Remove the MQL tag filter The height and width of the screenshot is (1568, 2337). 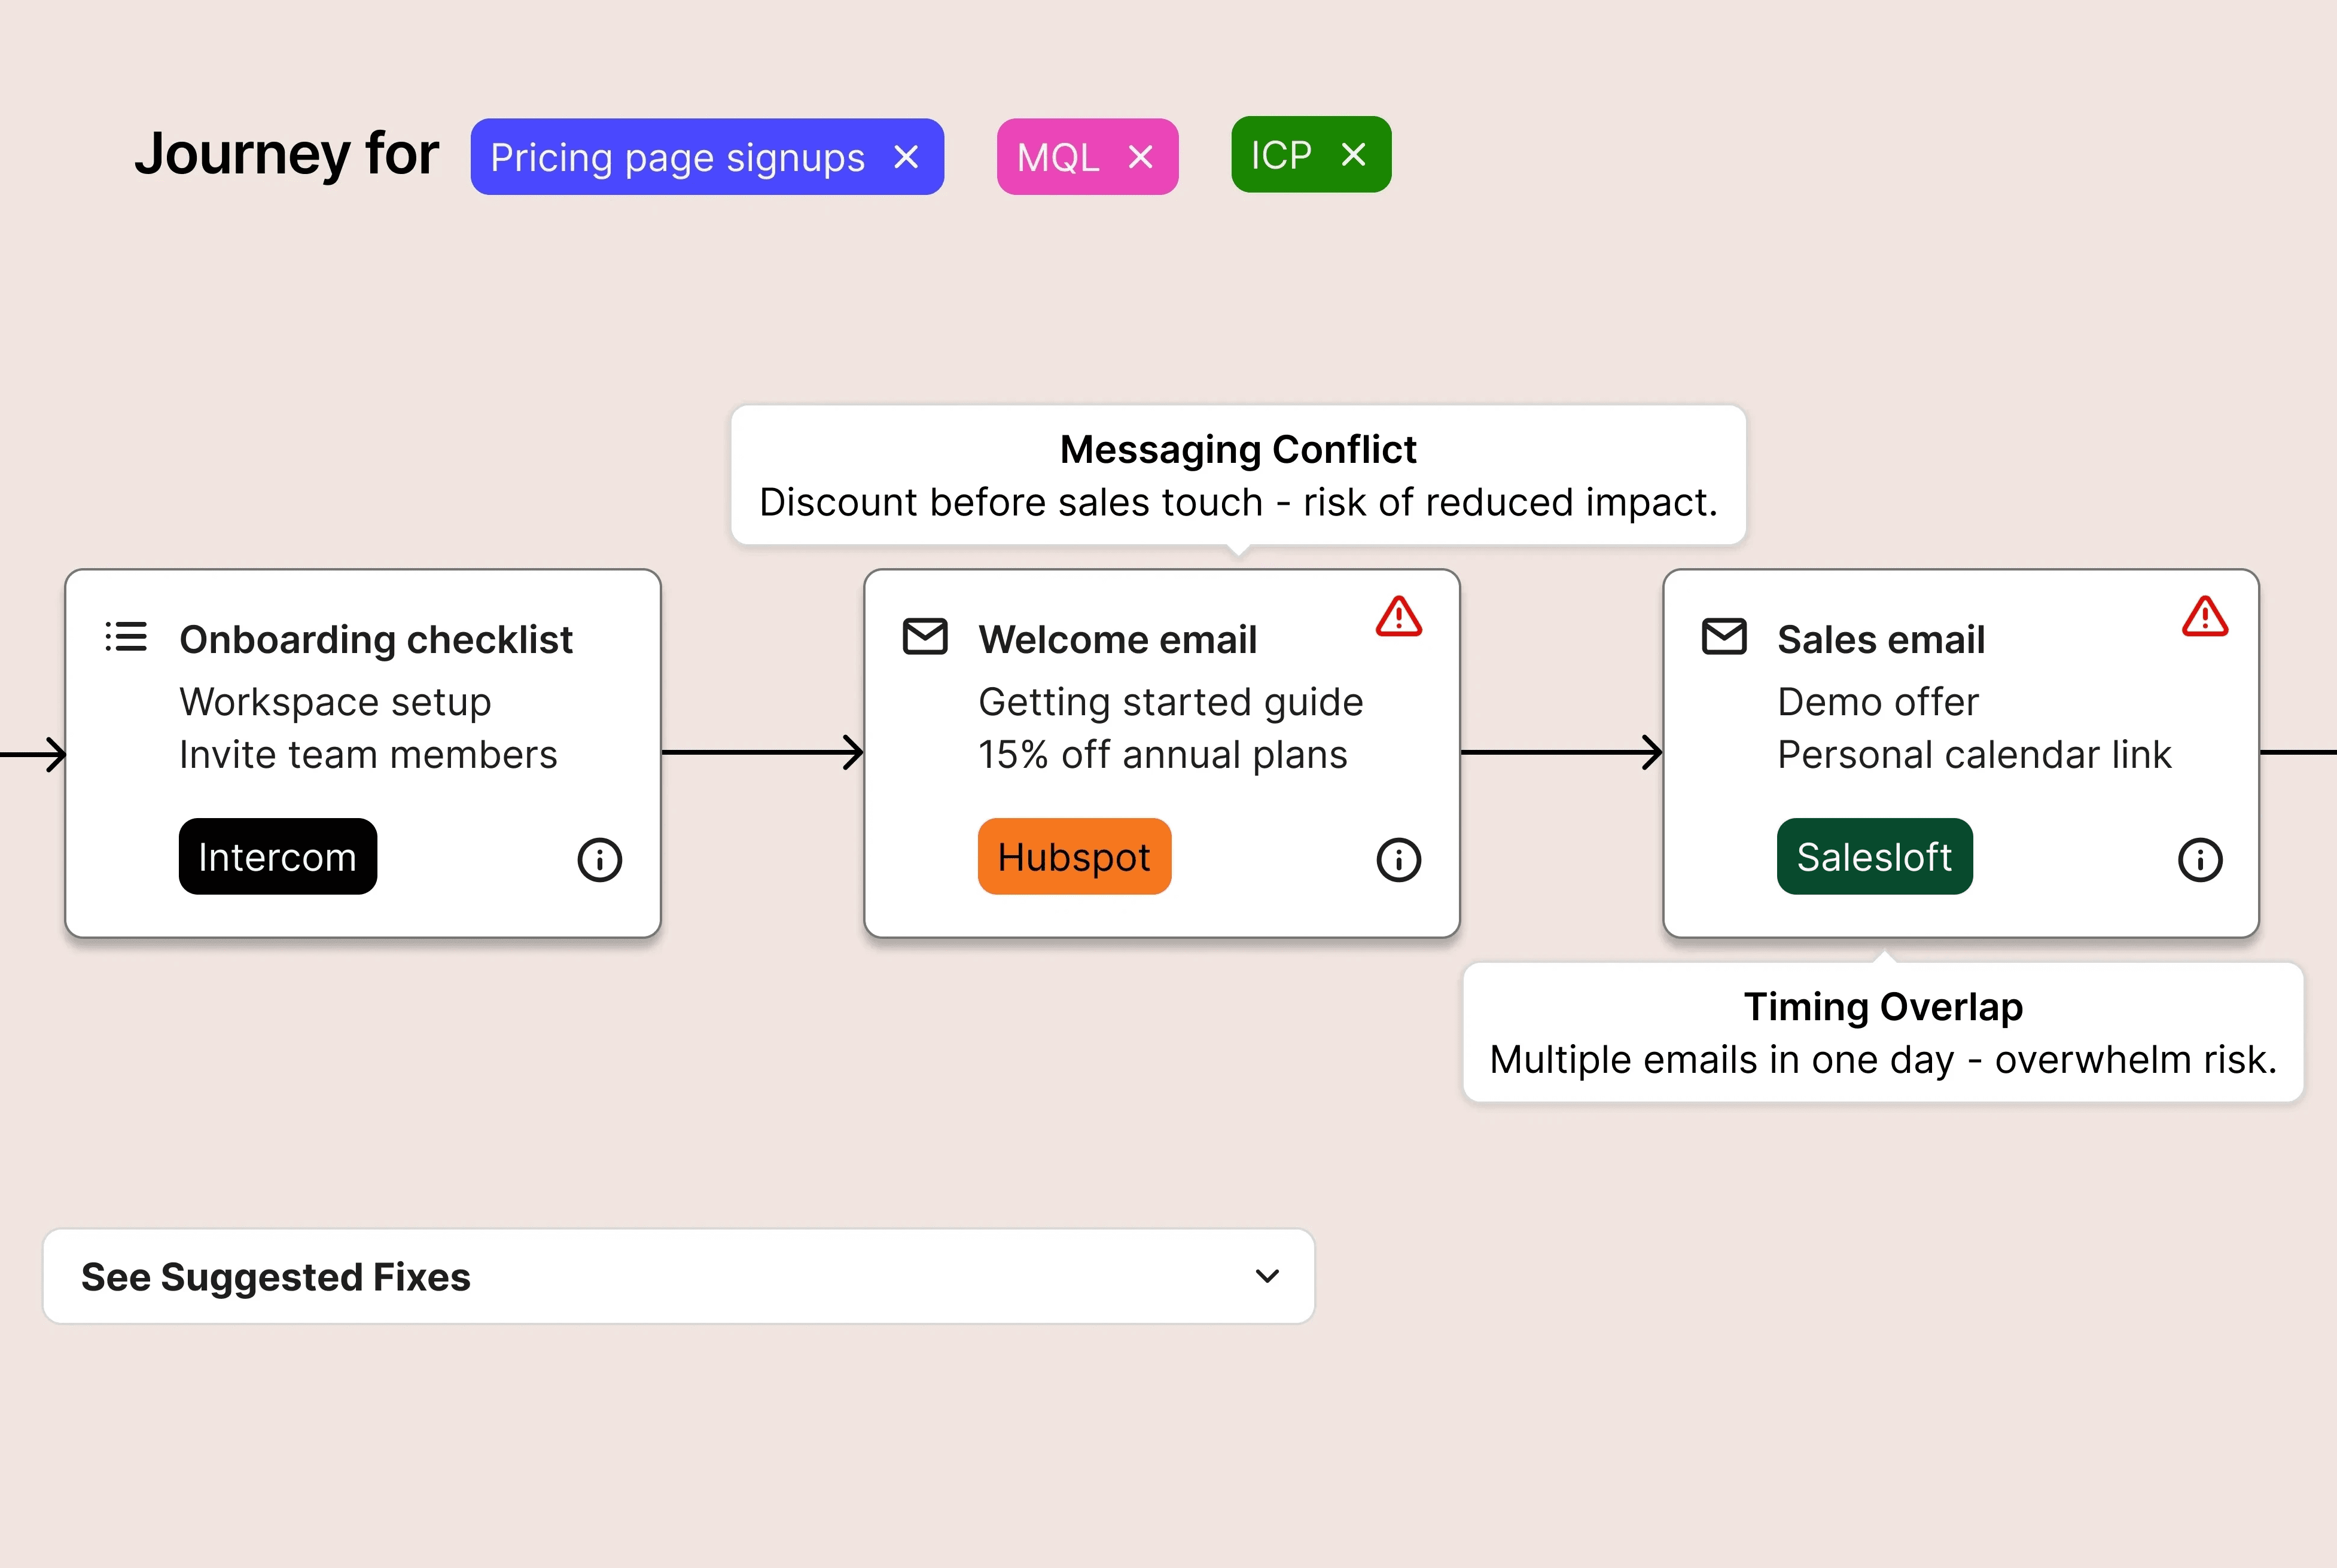click(x=1140, y=157)
